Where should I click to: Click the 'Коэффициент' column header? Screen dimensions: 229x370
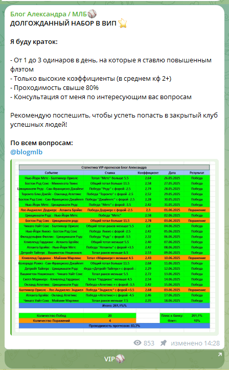click(148, 173)
